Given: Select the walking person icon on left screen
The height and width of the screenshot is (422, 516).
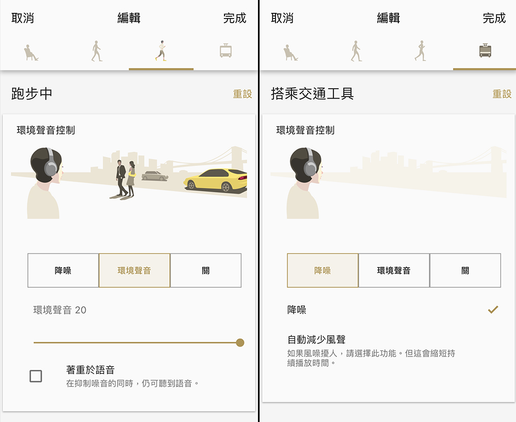Looking at the screenshot, I should pyautogui.click(x=96, y=51).
